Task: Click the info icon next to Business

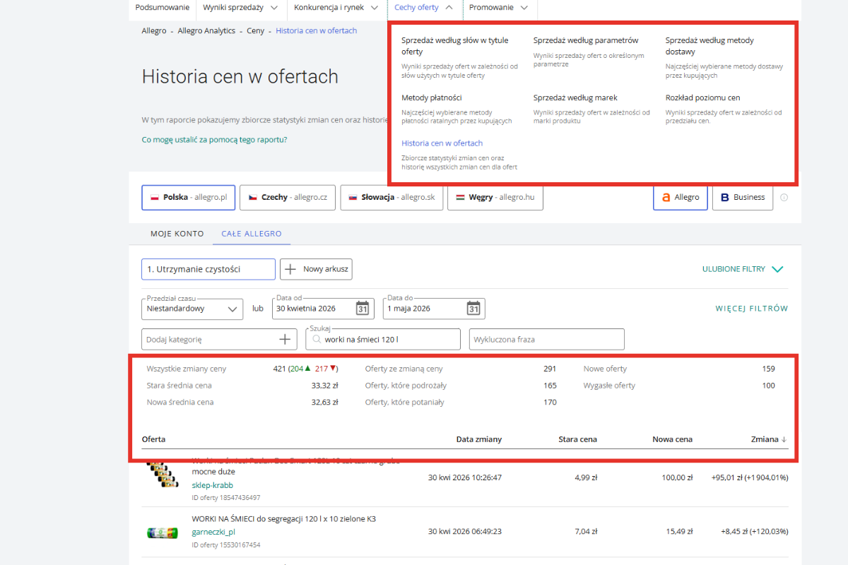Action: pyautogui.click(x=784, y=198)
